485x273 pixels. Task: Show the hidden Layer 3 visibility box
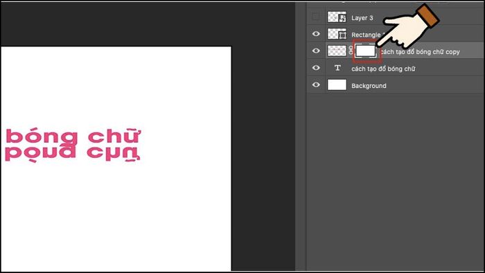[315, 17]
